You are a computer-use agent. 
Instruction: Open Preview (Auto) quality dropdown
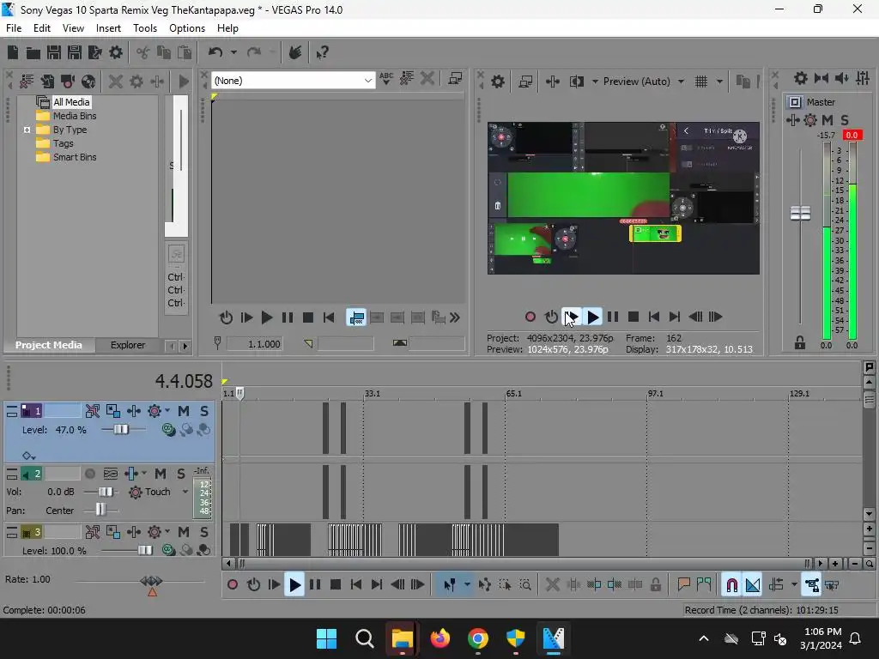(x=681, y=82)
